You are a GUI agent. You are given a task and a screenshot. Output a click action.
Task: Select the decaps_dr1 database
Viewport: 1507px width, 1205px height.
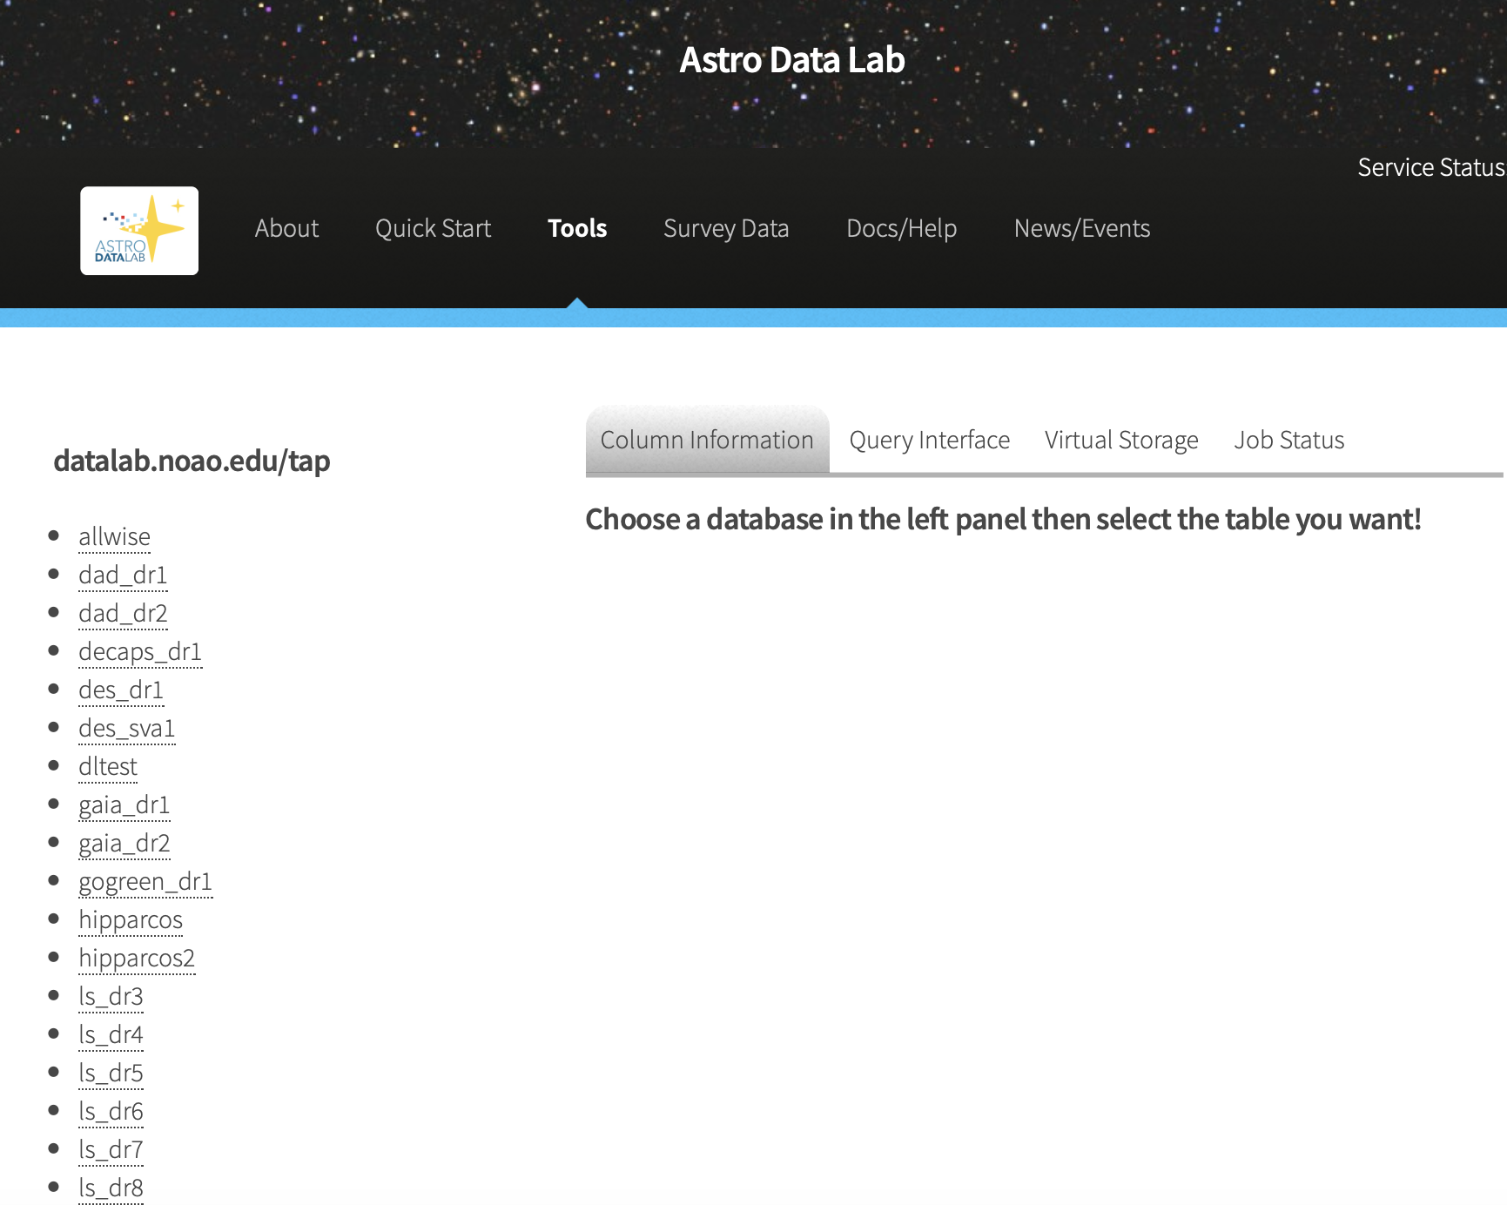pos(140,651)
